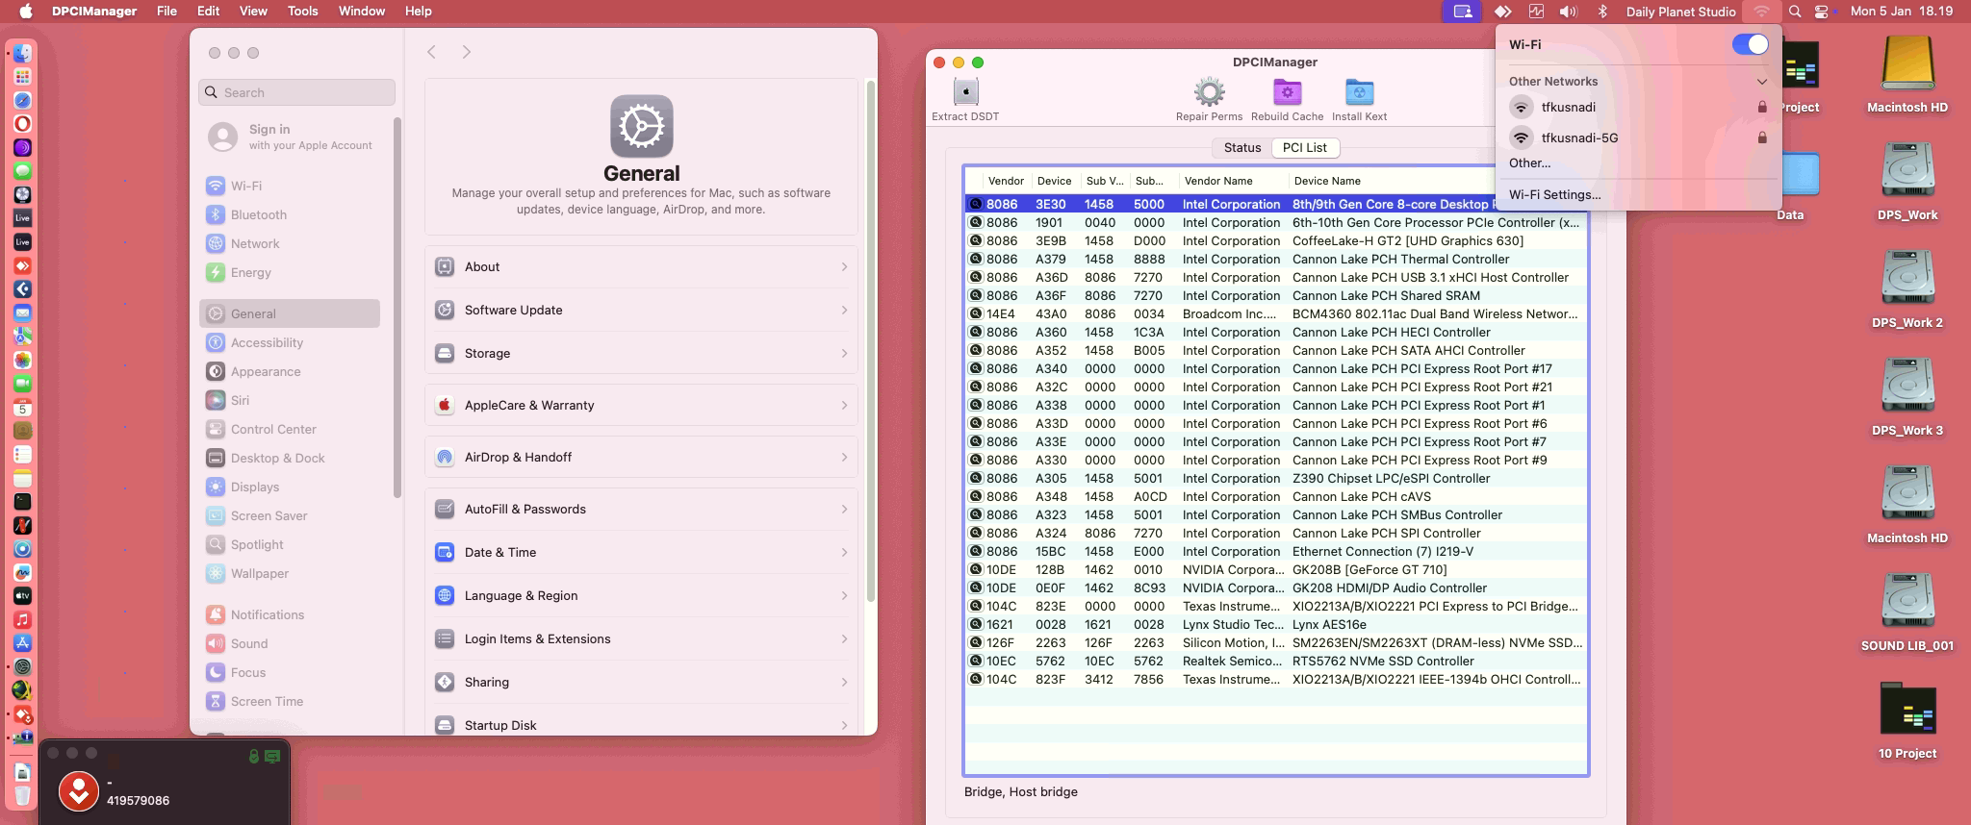Image resolution: width=1971 pixels, height=825 pixels.
Task: Open AutoFill & Passwords row
Action: click(641, 509)
